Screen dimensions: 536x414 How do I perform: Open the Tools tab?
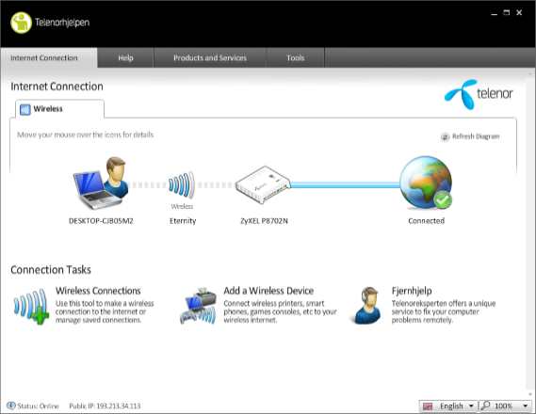[x=296, y=57]
